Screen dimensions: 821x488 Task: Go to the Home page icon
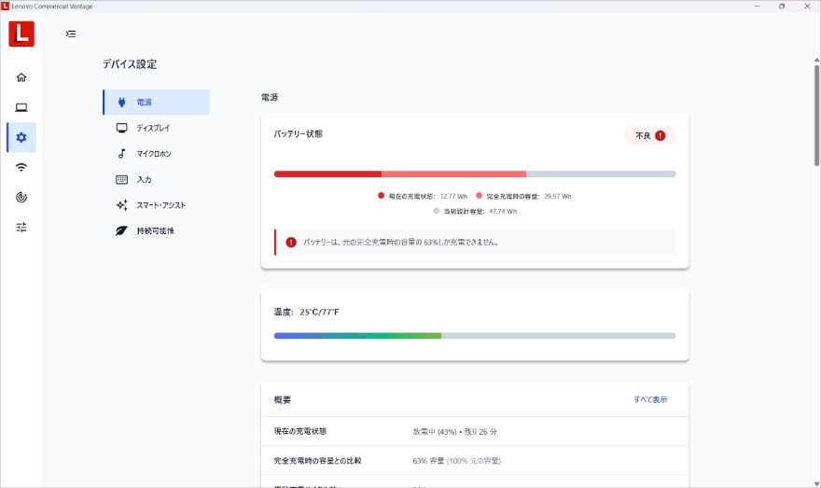[21, 77]
